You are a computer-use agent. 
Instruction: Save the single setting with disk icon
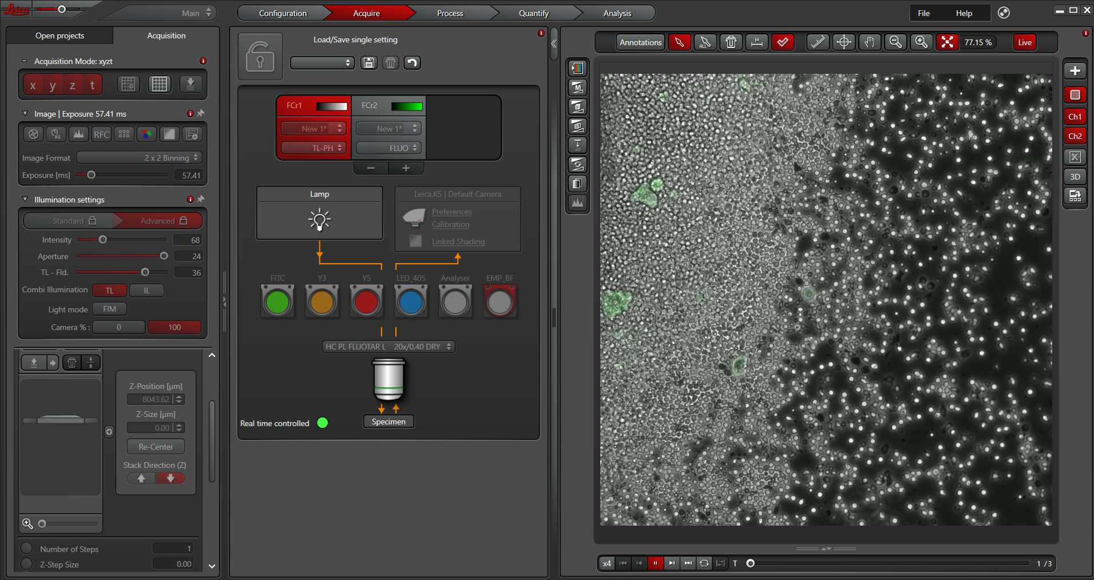click(369, 63)
